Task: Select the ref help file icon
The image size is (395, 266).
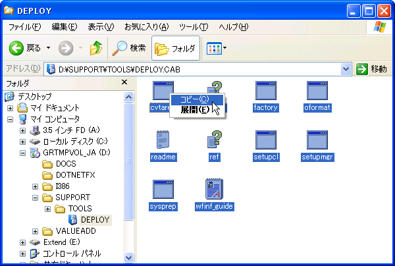Action: coord(215,140)
